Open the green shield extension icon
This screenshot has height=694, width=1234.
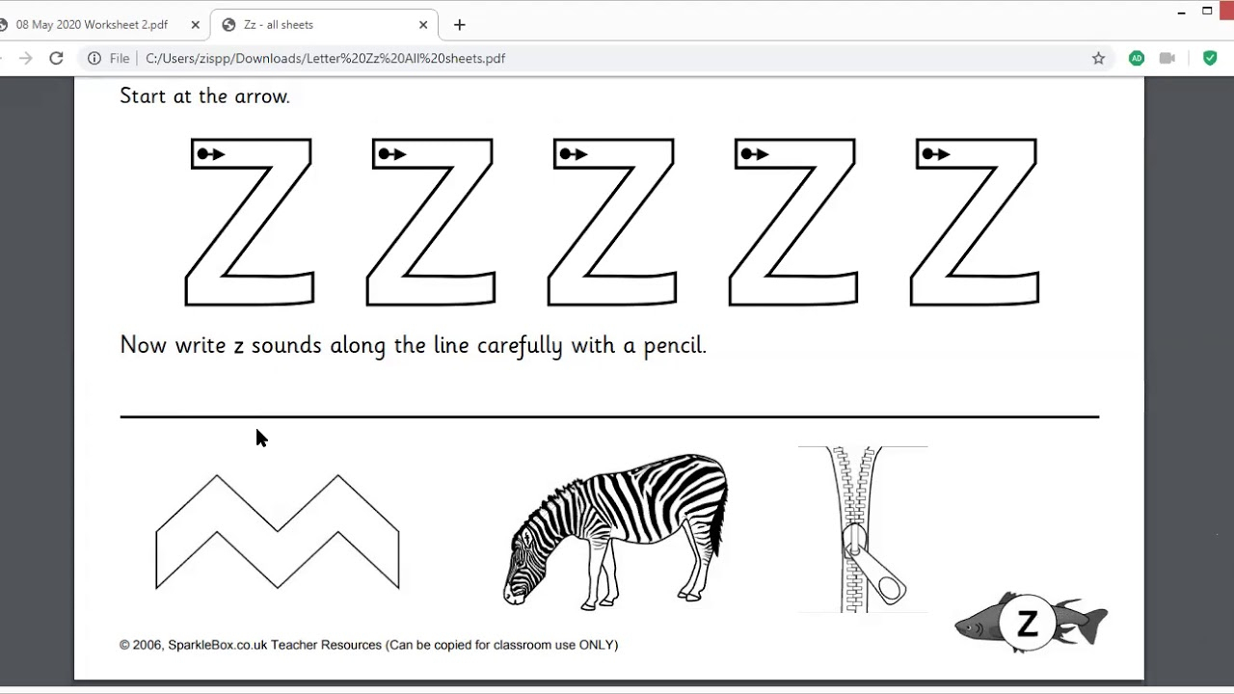point(1210,58)
